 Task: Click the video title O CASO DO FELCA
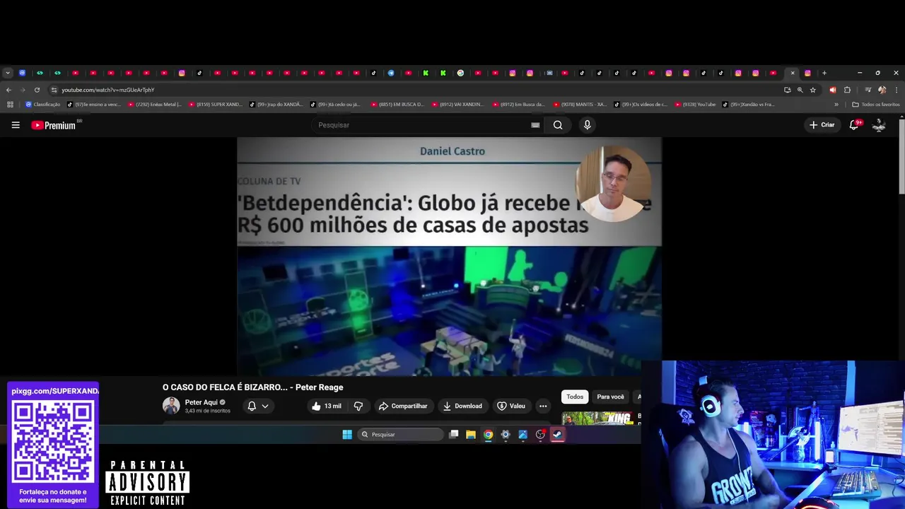253,387
